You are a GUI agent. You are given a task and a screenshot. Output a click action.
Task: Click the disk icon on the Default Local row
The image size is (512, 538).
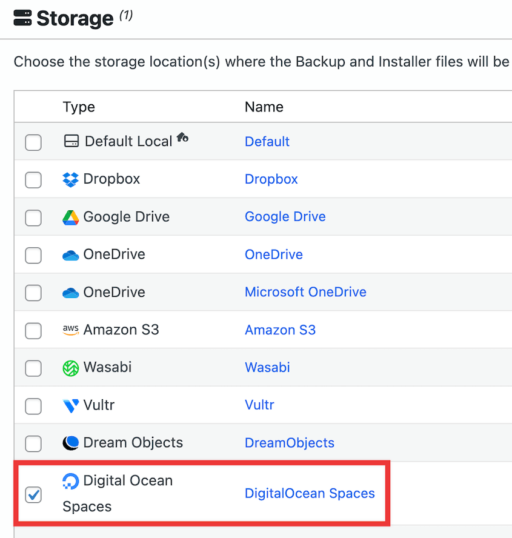[x=71, y=141]
